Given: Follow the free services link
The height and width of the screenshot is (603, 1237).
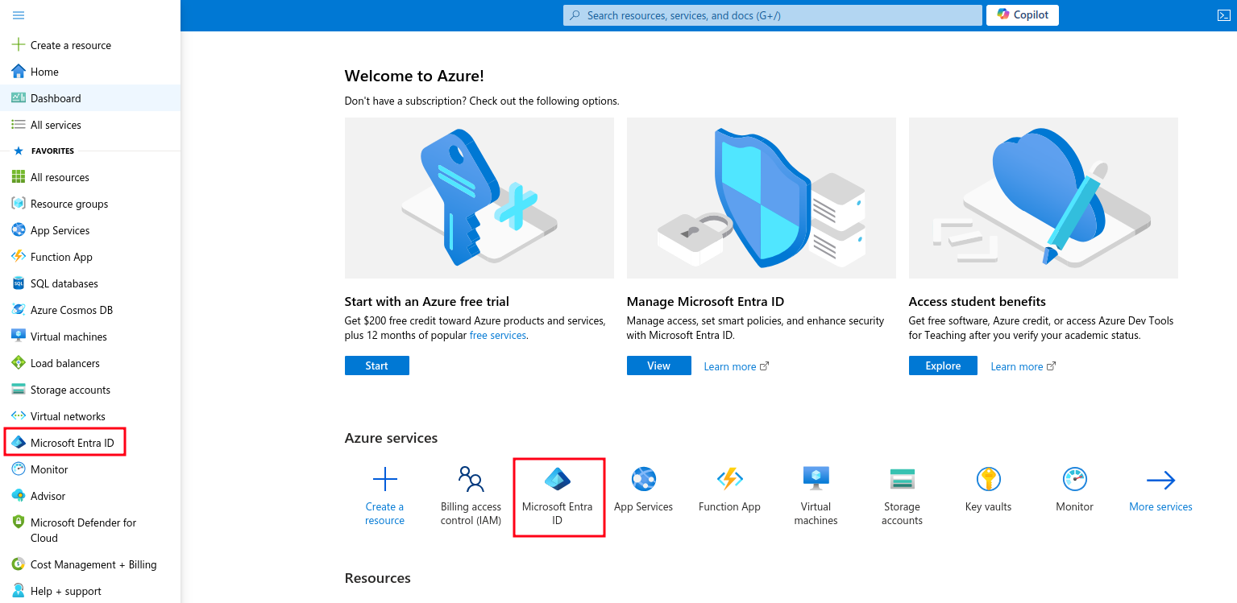Looking at the screenshot, I should 498,335.
